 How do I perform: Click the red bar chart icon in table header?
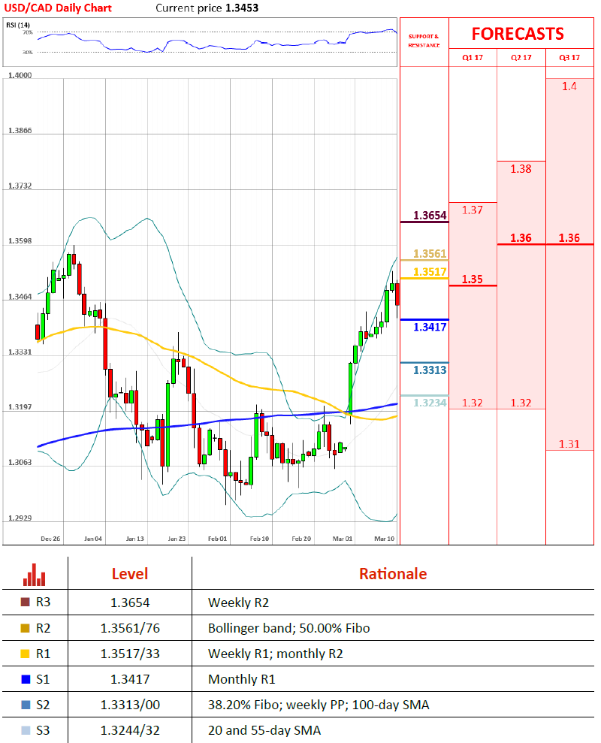pyautogui.click(x=34, y=574)
